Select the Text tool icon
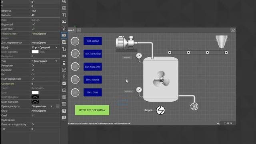 coord(64,15)
